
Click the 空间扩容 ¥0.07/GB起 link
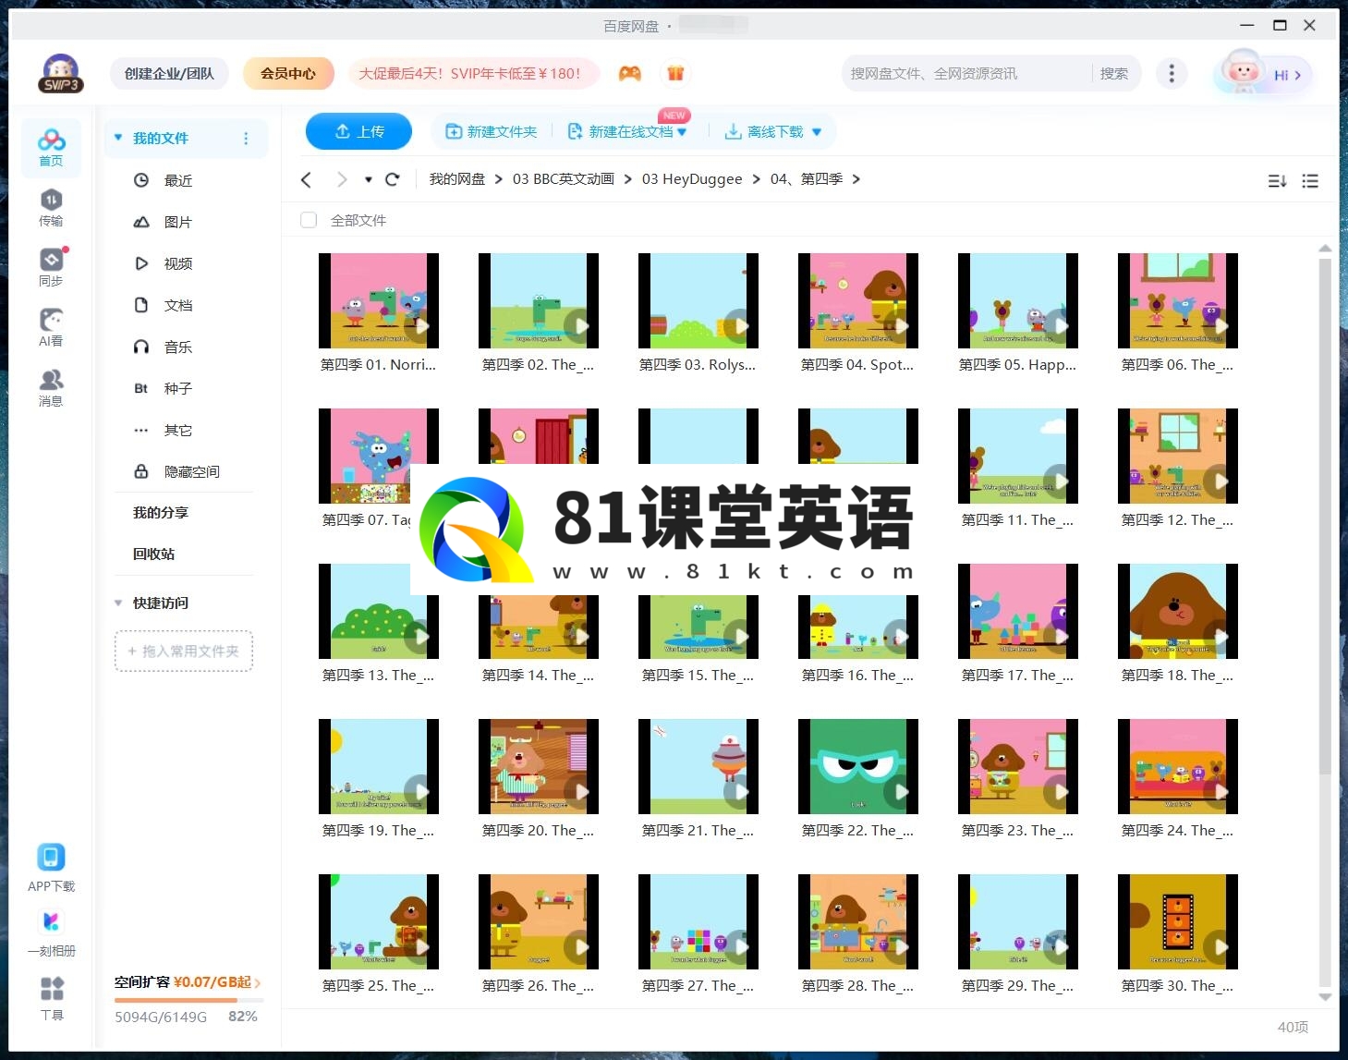[188, 981]
